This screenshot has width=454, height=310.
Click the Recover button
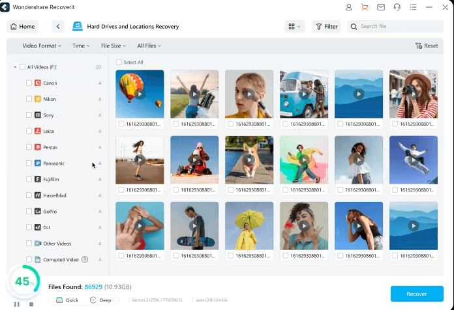pos(417,294)
